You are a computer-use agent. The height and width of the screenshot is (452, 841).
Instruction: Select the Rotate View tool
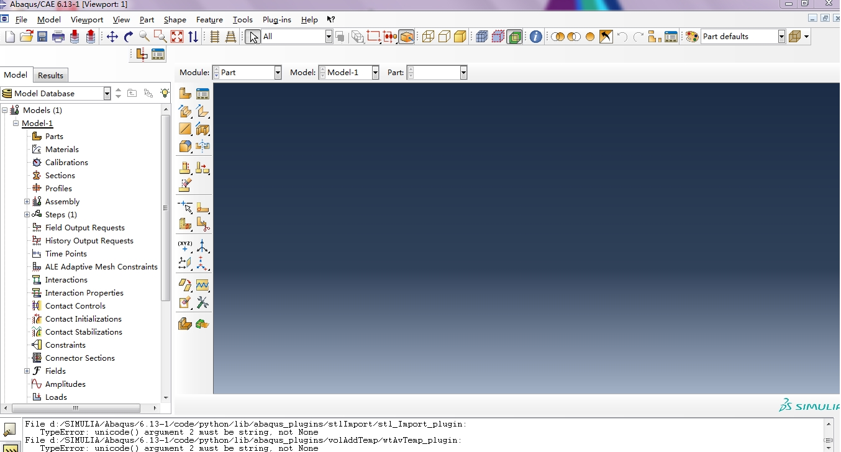pos(129,37)
